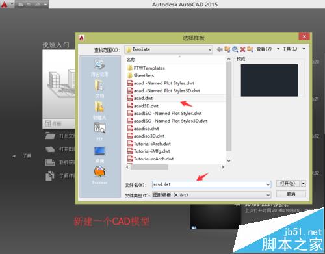The image size is (325, 254).
Task: Expand the 文件名 filename dropdown arrow
Action: [x=268, y=184]
